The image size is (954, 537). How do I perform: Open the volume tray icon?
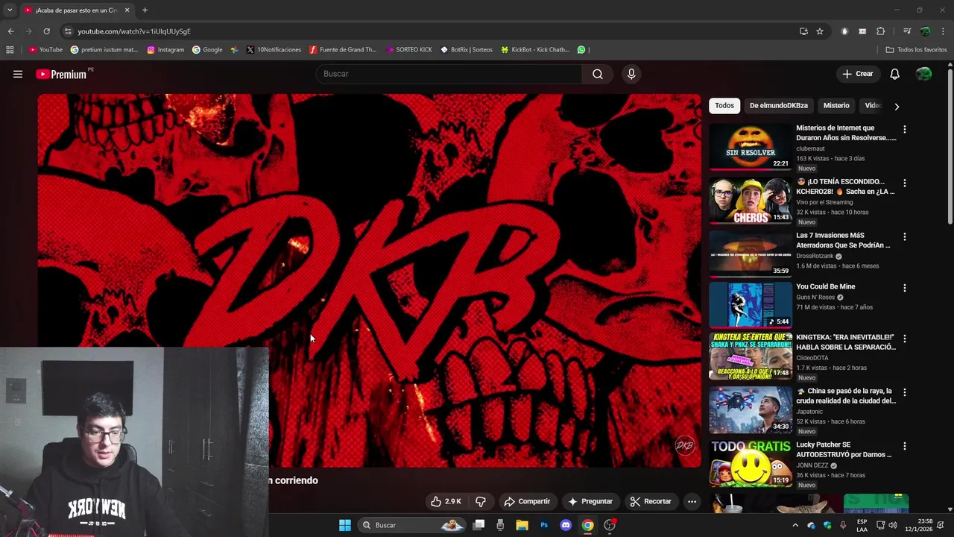pyautogui.click(x=893, y=525)
